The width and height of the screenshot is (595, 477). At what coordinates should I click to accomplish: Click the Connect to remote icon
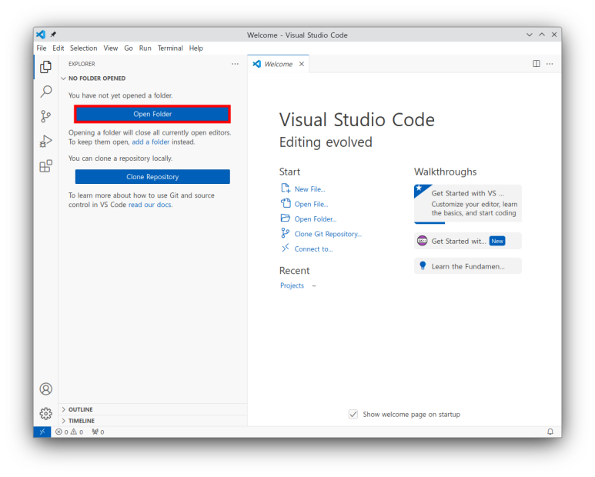tap(286, 249)
